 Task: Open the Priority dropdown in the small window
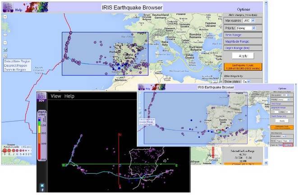point(284,99)
